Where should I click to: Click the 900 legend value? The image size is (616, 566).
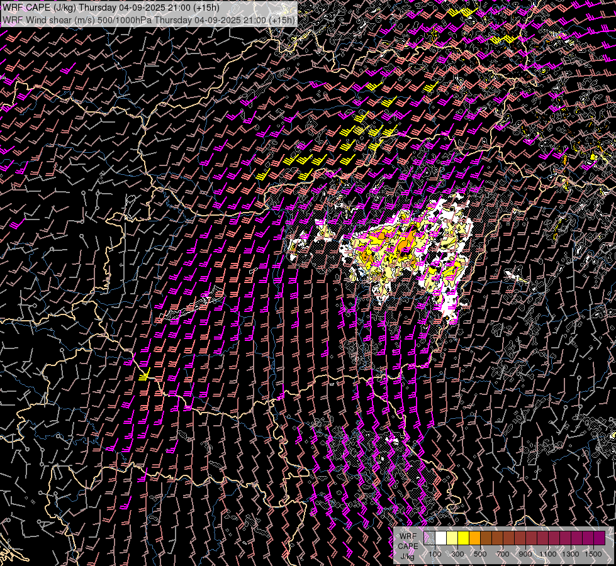[x=525, y=554]
